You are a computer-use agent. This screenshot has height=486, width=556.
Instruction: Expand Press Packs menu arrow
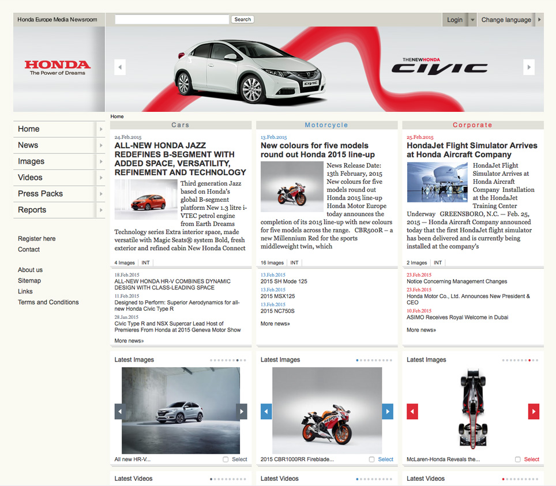(101, 194)
